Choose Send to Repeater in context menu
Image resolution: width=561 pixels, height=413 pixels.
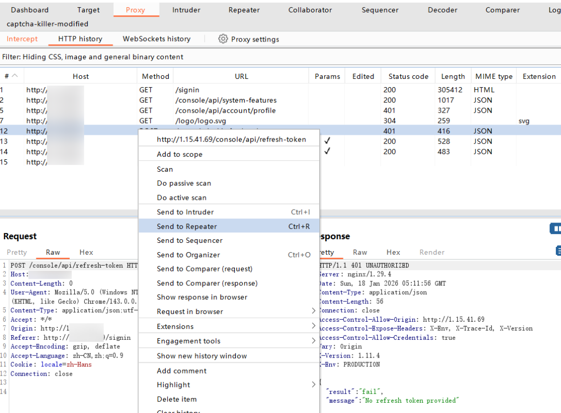coord(229,226)
